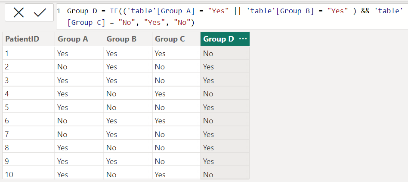Viewport: 408px width, 182px height.
Task: Click Group C value in patient 1 row
Action: 176,54
